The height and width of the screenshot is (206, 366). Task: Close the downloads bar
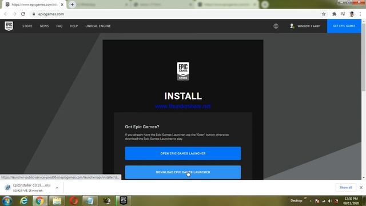click(361, 187)
